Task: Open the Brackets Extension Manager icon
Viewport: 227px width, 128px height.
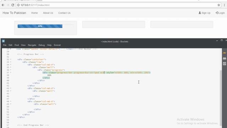Action: click(x=225, y=58)
